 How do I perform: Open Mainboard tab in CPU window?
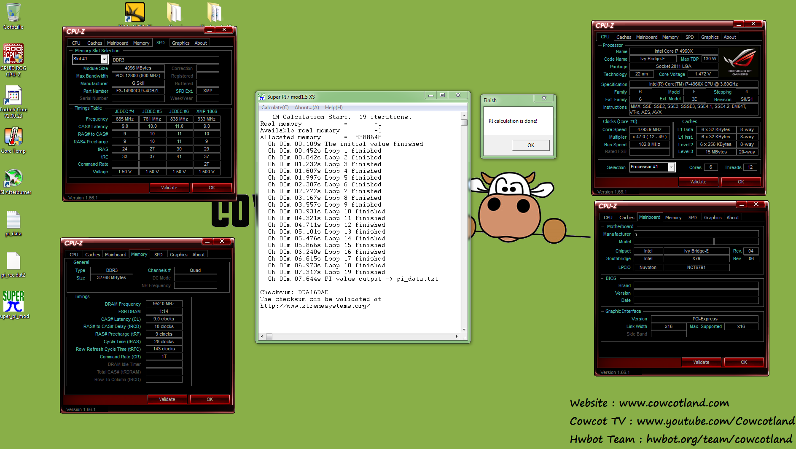point(647,37)
